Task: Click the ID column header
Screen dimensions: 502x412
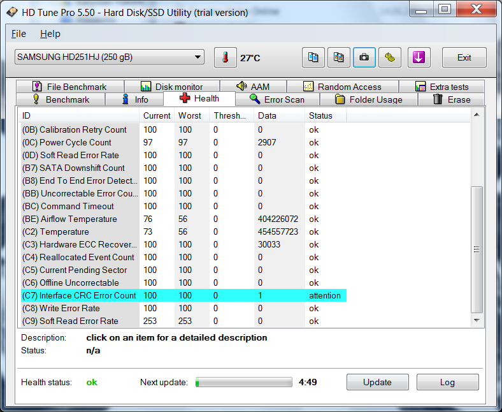Action: (x=79, y=115)
